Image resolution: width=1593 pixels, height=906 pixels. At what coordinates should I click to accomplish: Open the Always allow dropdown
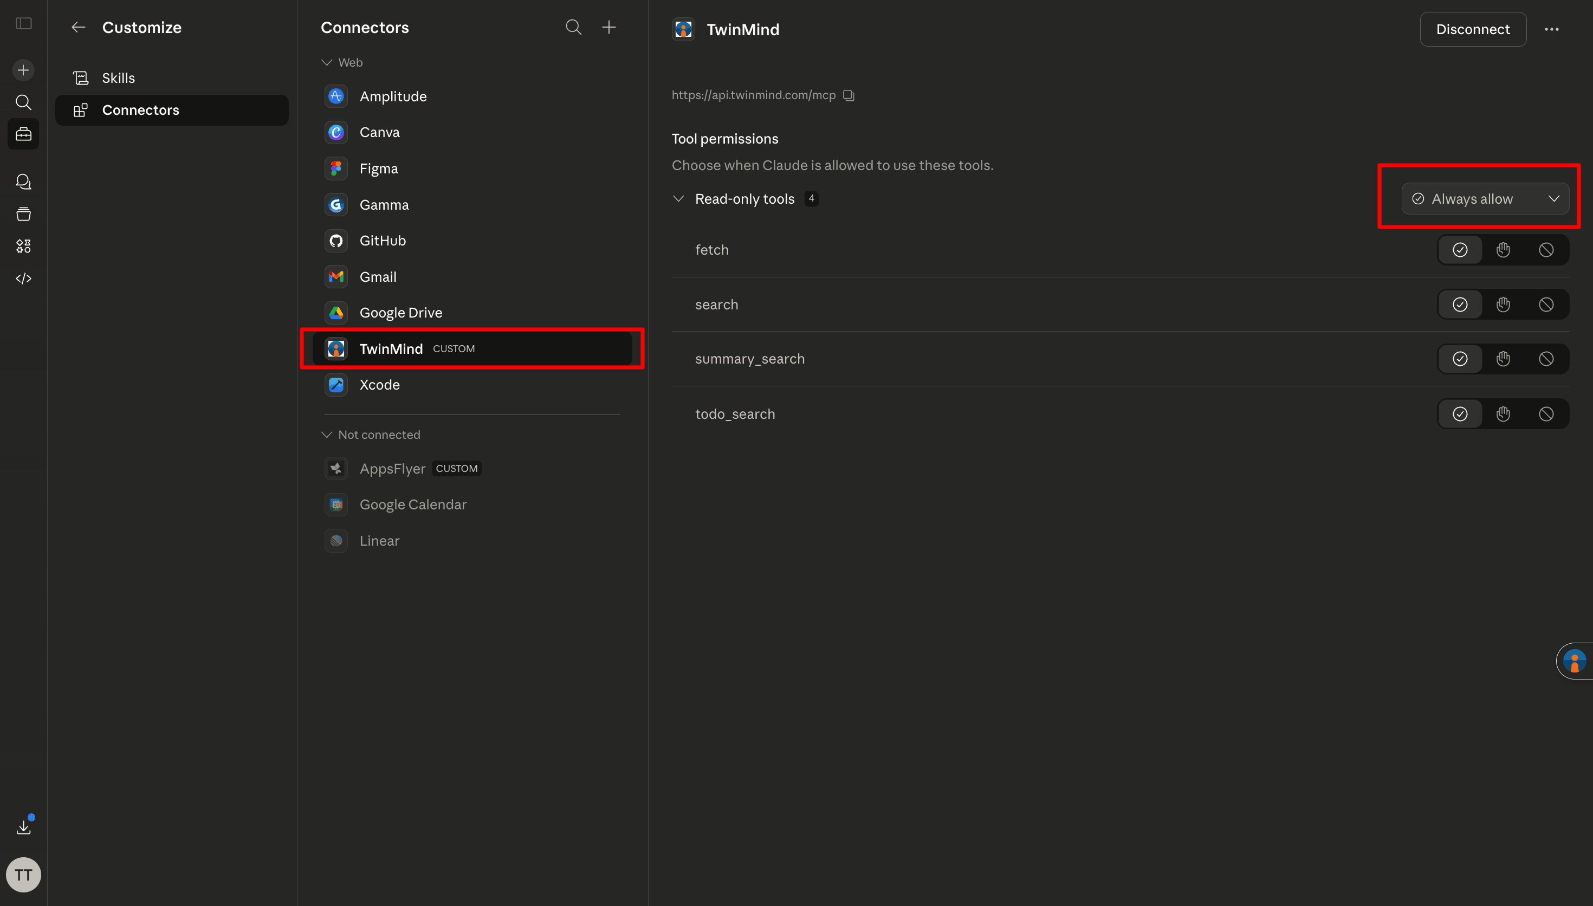[x=1485, y=199]
